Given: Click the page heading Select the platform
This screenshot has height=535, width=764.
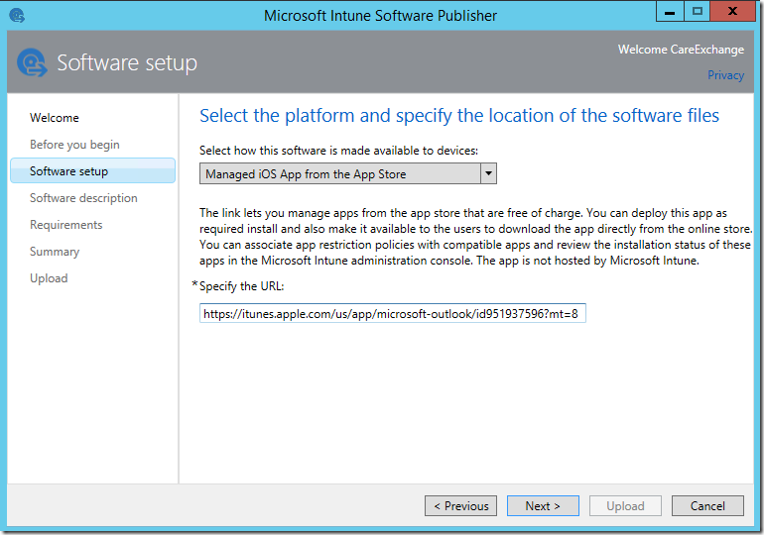Looking at the screenshot, I should tap(459, 116).
